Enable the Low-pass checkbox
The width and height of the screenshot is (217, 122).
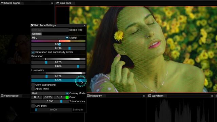(x=33, y=106)
